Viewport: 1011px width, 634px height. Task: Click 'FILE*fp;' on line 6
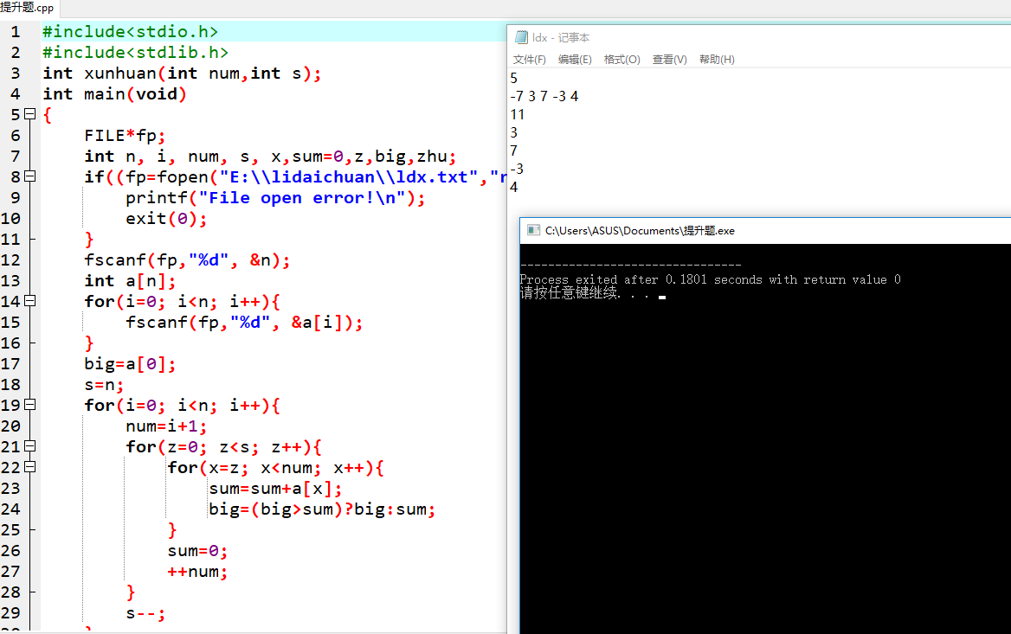(x=126, y=135)
